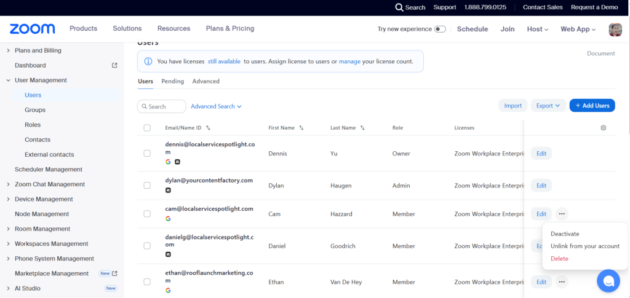The width and height of the screenshot is (630, 298).
Task: Open Dashboard external link icon
Action: click(x=114, y=65)
